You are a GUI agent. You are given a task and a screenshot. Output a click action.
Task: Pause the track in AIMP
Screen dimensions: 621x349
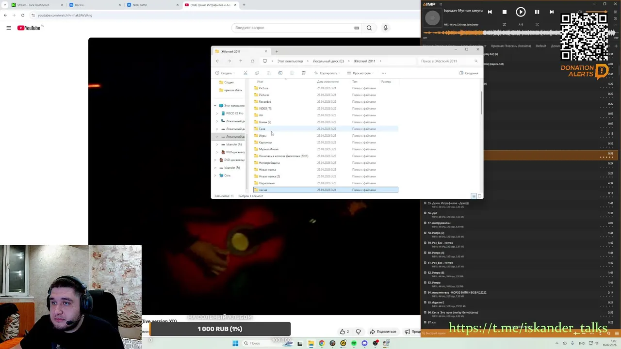coord(537,12)
